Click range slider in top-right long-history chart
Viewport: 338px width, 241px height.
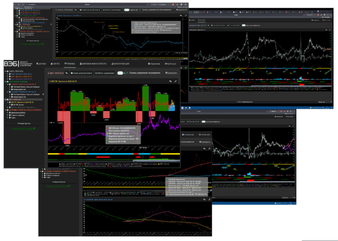click(291, 86)
